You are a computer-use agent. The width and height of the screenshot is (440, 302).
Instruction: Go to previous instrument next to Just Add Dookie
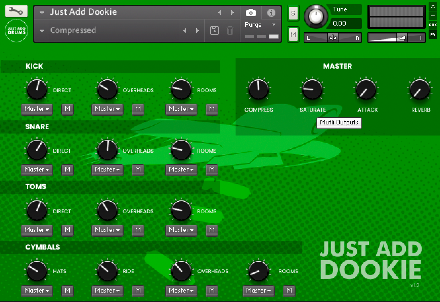(x=220, y=12)
